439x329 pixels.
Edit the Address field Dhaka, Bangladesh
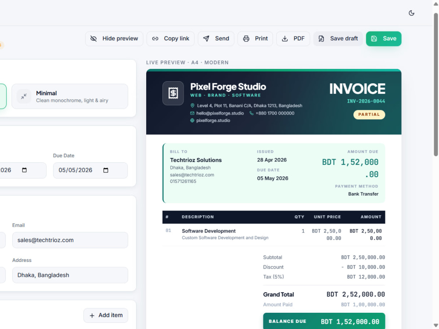pos(70,275)
